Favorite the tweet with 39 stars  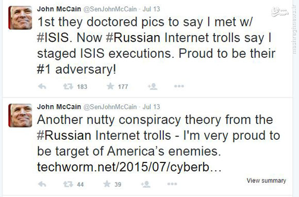pos(107,184)
